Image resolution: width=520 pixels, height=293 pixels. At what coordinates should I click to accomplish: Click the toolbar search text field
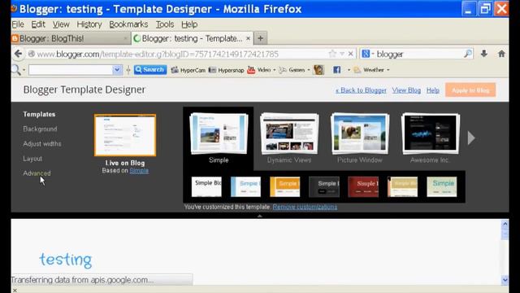(x=71, y=70)
